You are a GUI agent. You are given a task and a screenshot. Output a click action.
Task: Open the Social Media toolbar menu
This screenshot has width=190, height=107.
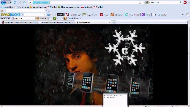coord(132,15)
